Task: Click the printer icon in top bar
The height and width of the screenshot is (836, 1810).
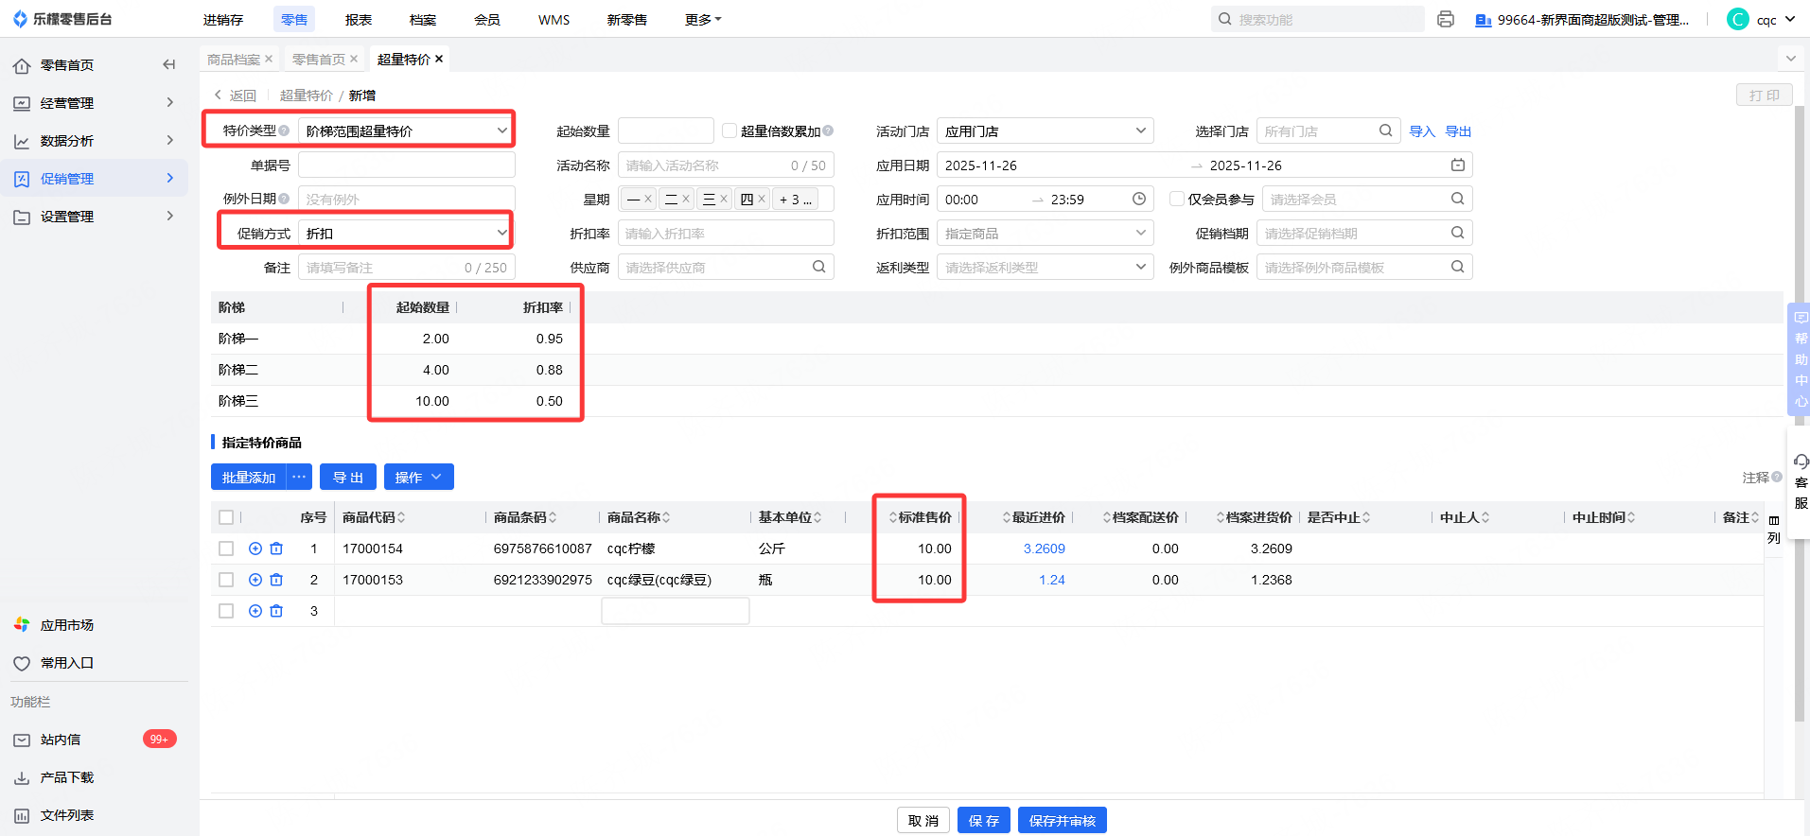Action: [x=1445, y=19]
